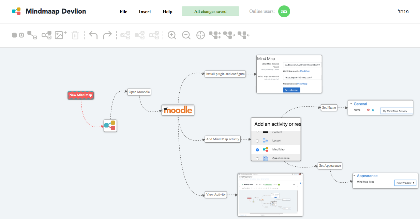Select the Questionnaire radio button
Screen dimensions: 420x219
257,158
